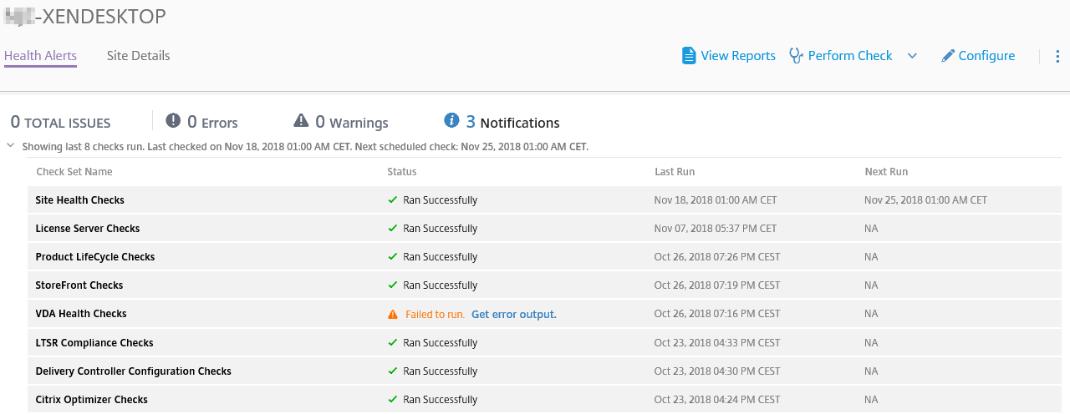Click the View Reports document icon
Screen dimensions: 1070x414
click(689, 56)
